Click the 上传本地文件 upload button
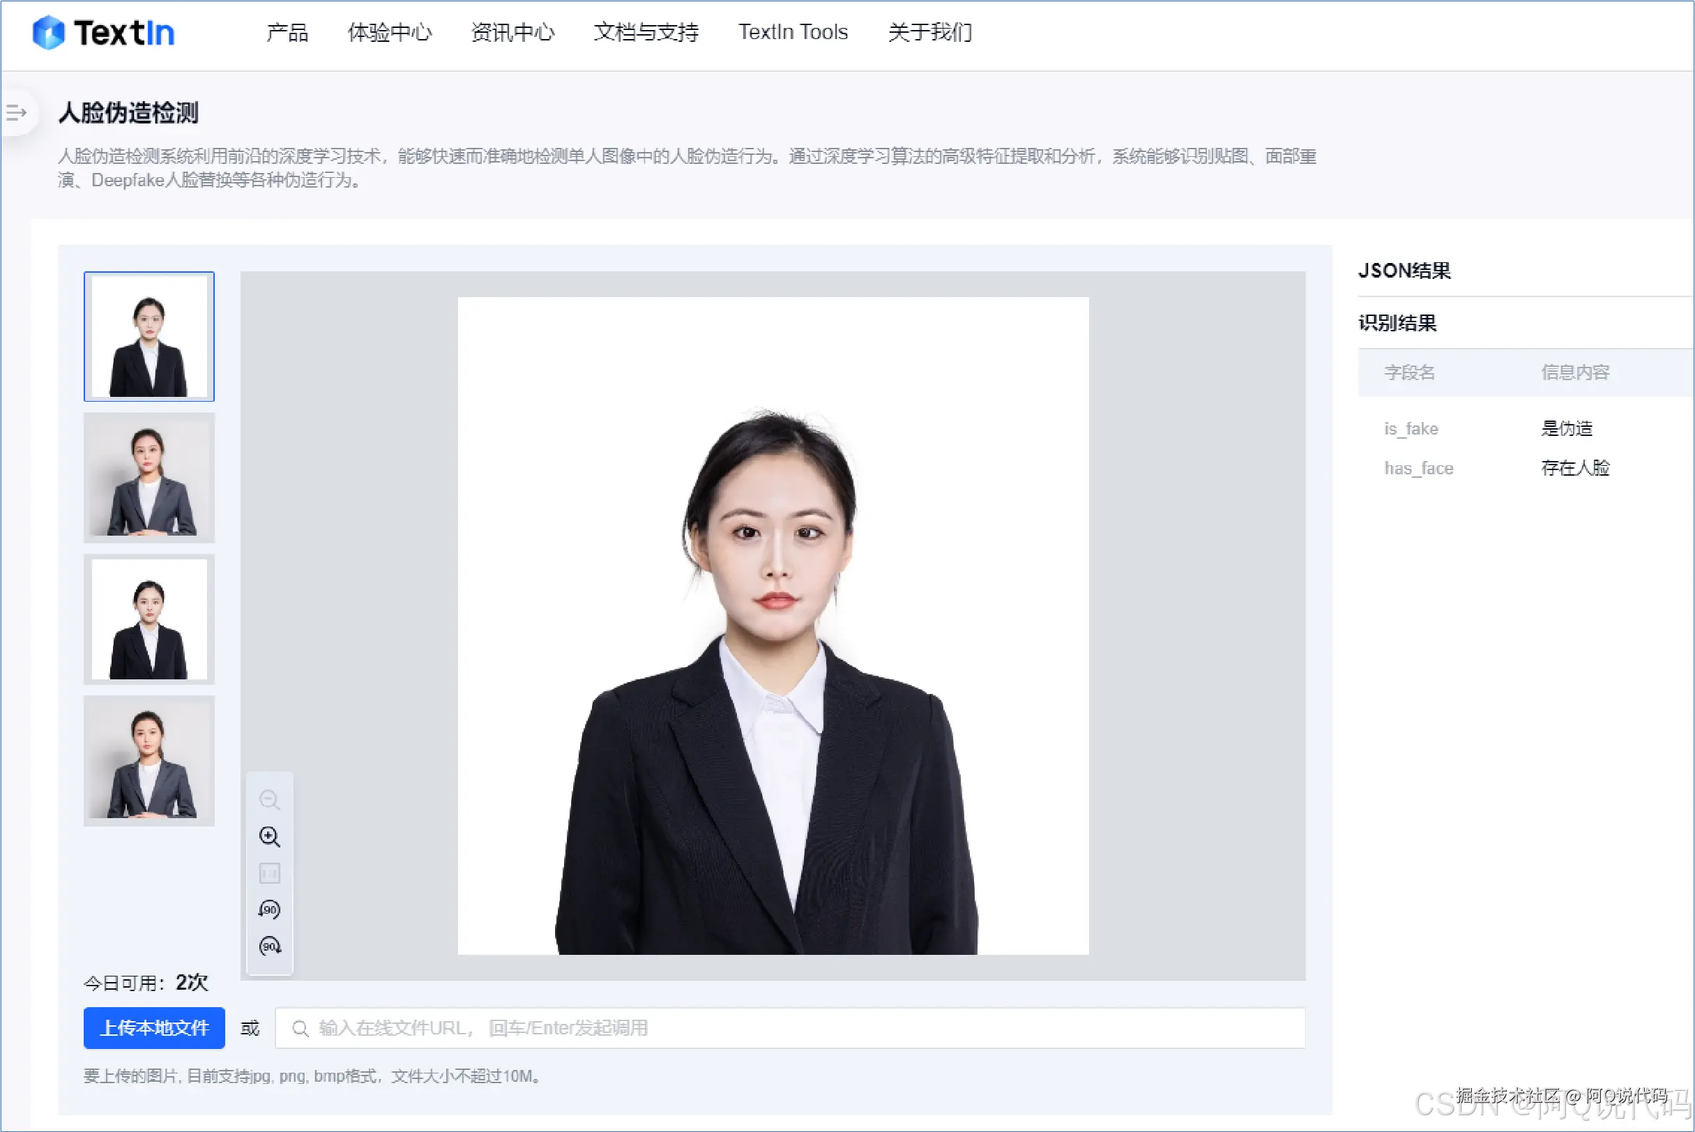 click(153, 1028)
